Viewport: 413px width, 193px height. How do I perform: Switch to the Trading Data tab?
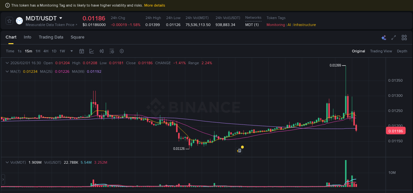pyautogui.click(x=51, y=37)
